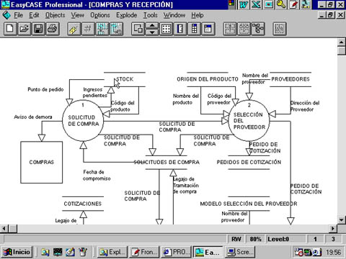Open the Explode menu
The width and height of the screenshot is (346, 259).
[127, 15]
